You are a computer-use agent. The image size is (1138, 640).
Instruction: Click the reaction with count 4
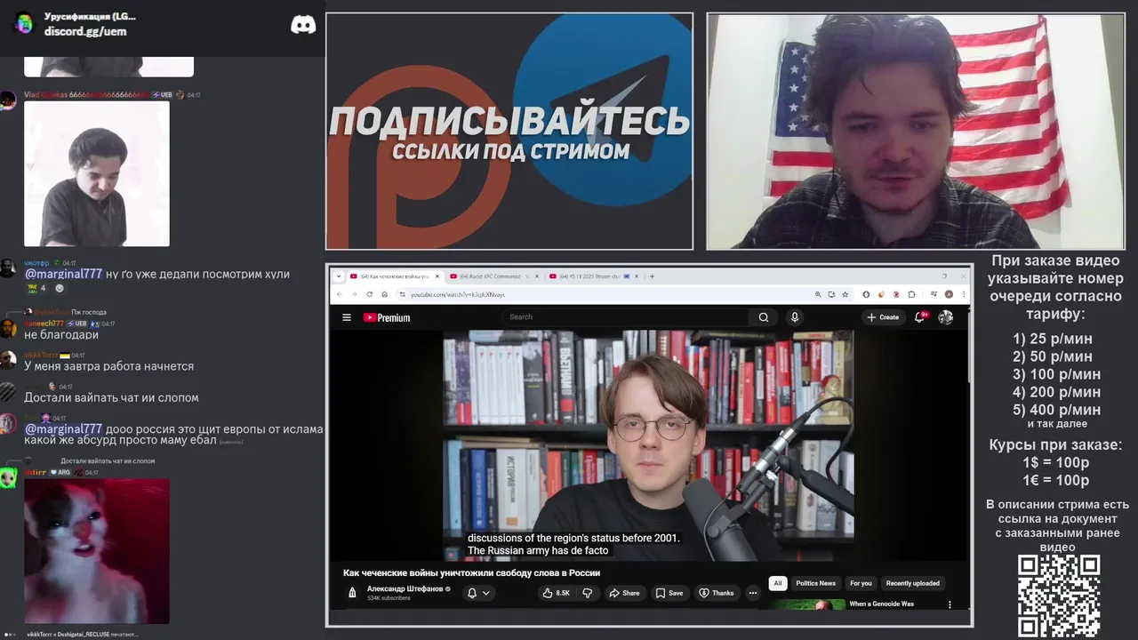click(36, 288)
